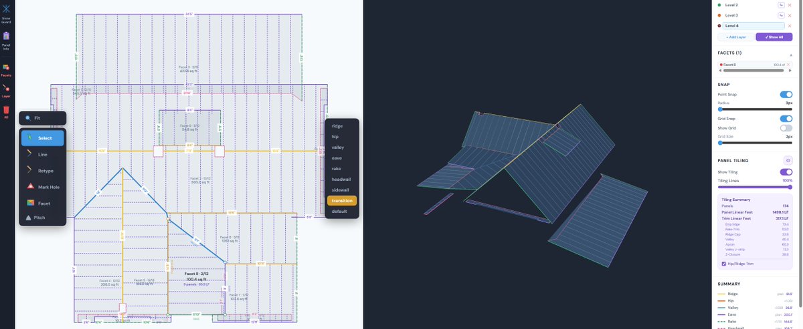Screen dimensions: 803x329
Task: Click the Rake row in Summary
Action: click(x=755, y=322)
